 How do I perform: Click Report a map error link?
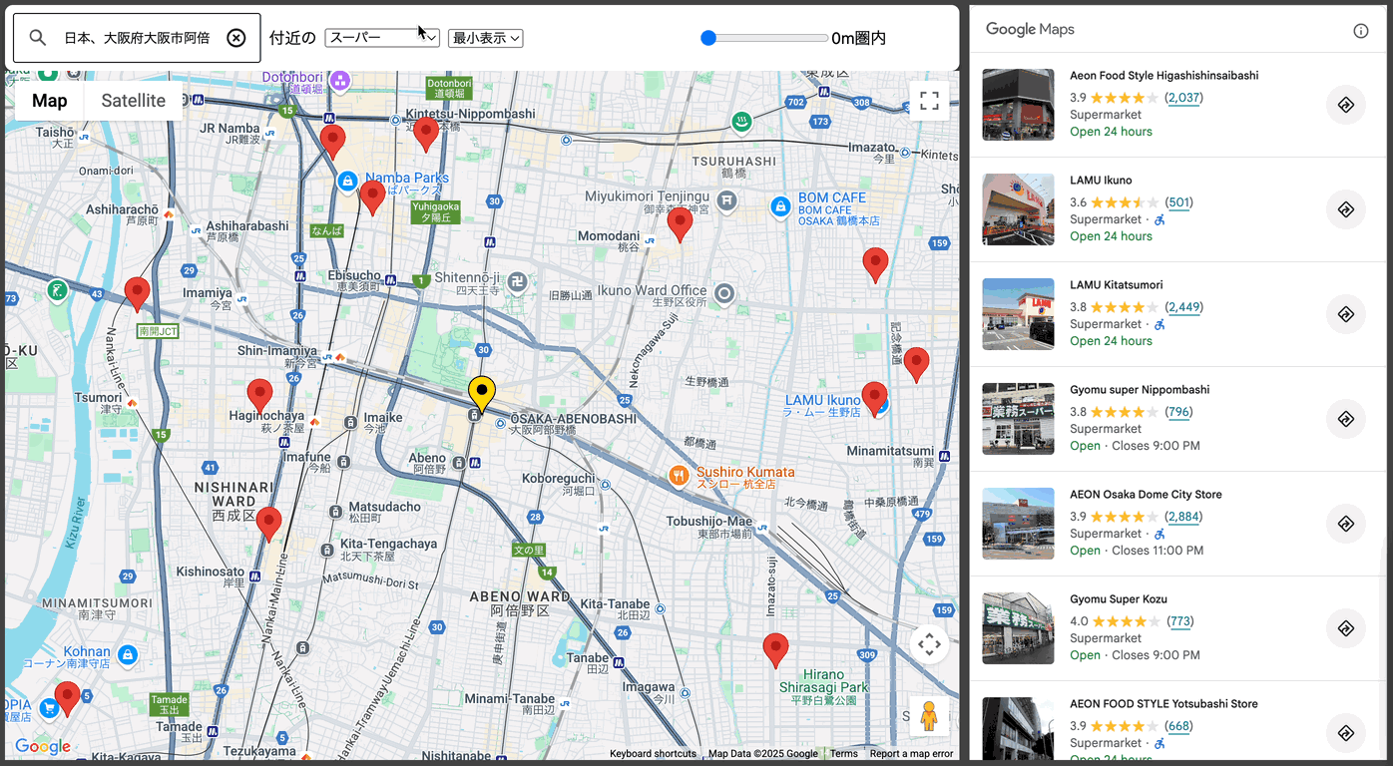pos(911,754)
